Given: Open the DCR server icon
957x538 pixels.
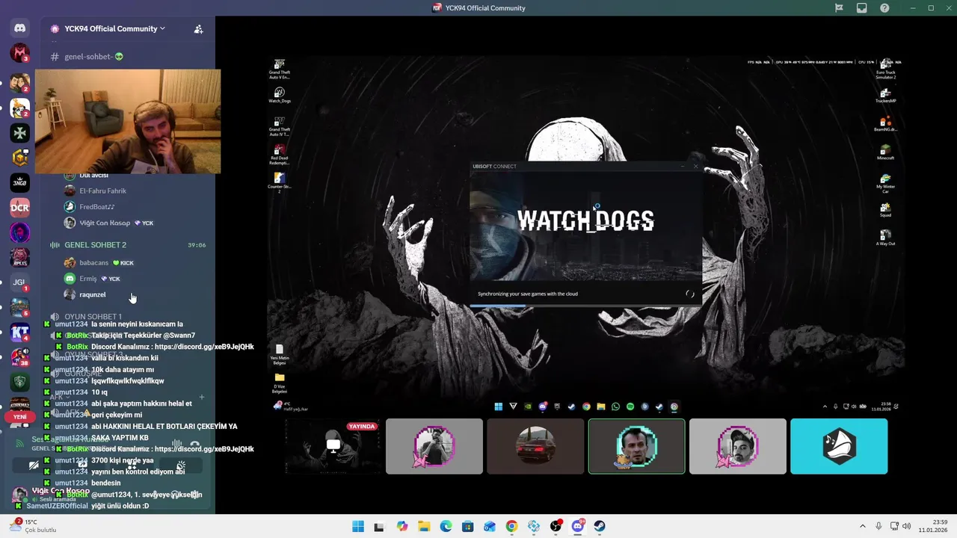Looking at the screenshot, I should [20, 207].
